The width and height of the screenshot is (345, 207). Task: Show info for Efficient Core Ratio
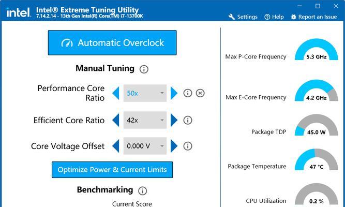[x=188, y=120]
